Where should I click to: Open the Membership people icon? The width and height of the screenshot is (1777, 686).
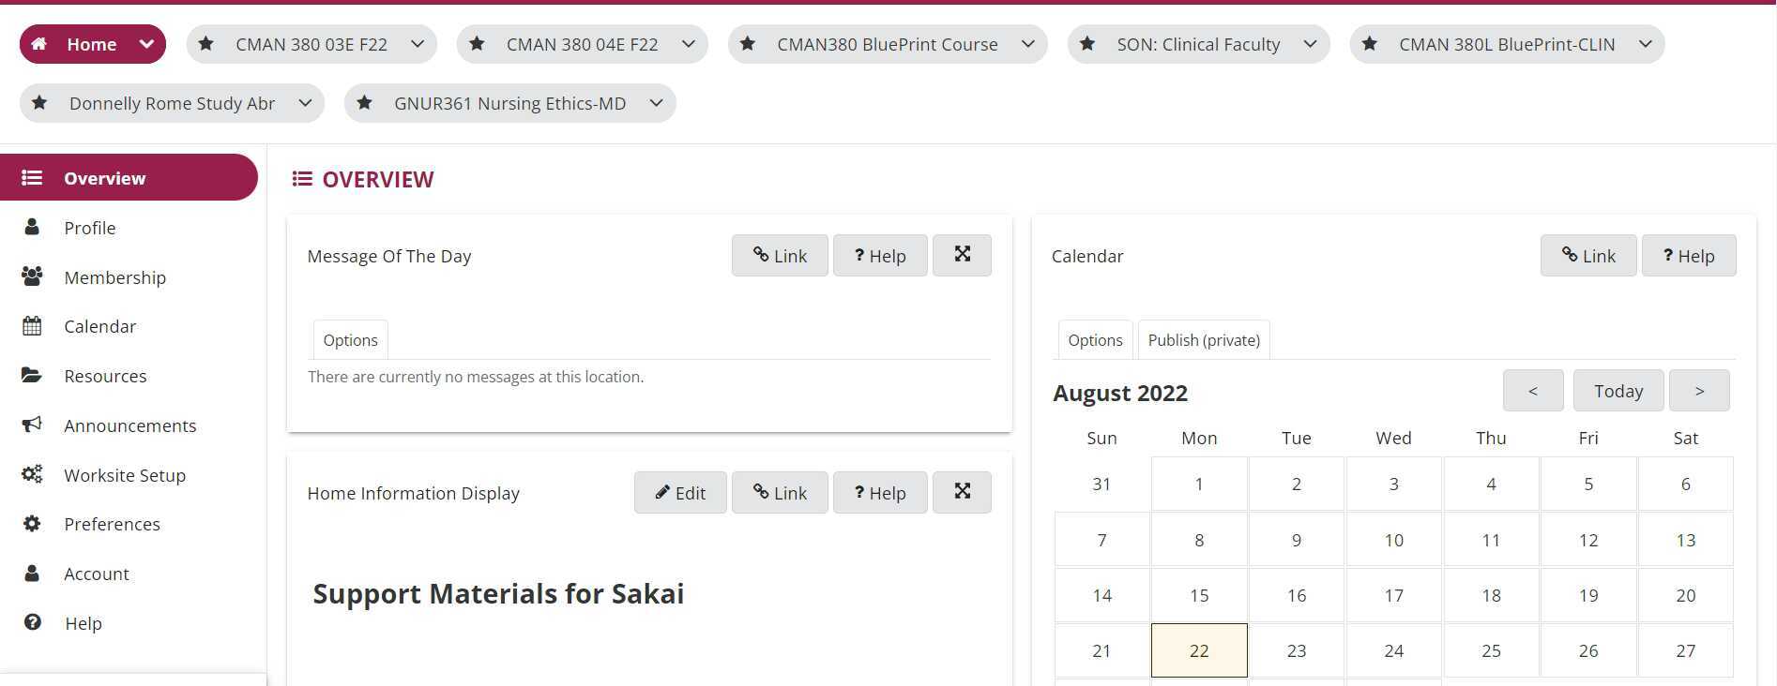tap(32, 276)
